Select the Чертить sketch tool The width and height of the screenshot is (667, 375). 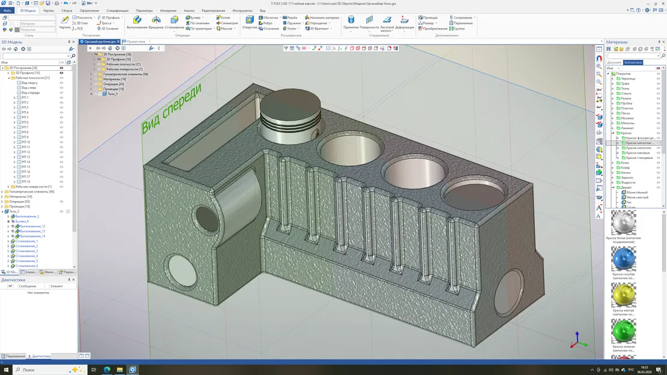pos(65,19)
